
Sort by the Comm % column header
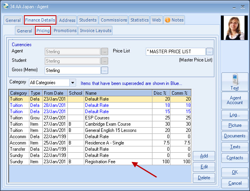(x=180, y=93)
